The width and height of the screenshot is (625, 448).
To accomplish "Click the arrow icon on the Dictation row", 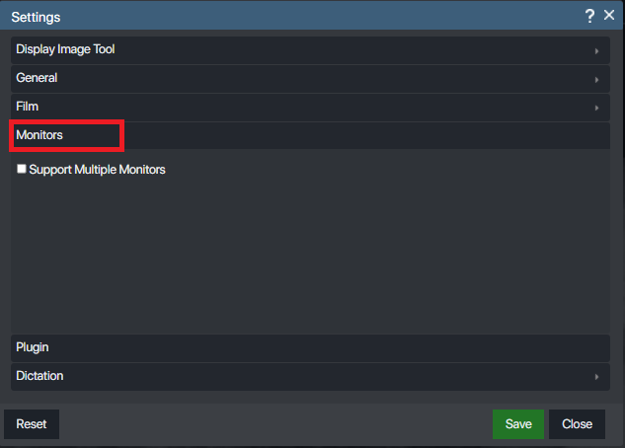I will tap(596, 377).
